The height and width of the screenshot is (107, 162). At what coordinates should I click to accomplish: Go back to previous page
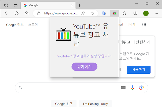click(7, 13)
